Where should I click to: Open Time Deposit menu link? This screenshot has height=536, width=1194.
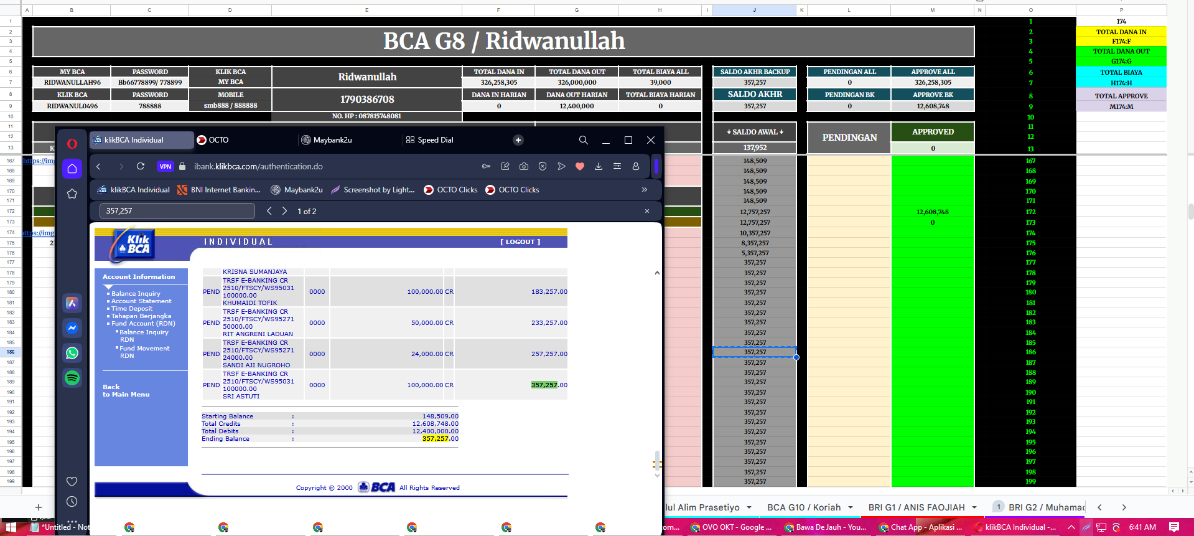click(x=132, y=309)
